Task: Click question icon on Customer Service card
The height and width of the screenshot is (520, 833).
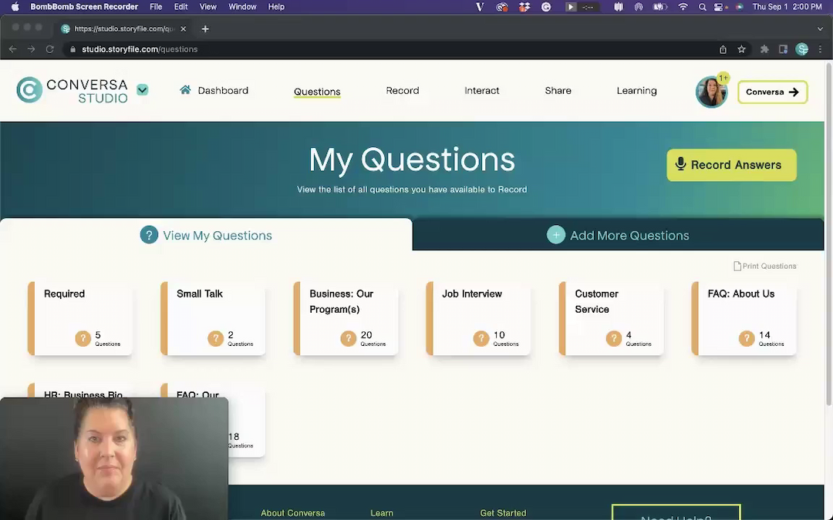Action: 614,338
